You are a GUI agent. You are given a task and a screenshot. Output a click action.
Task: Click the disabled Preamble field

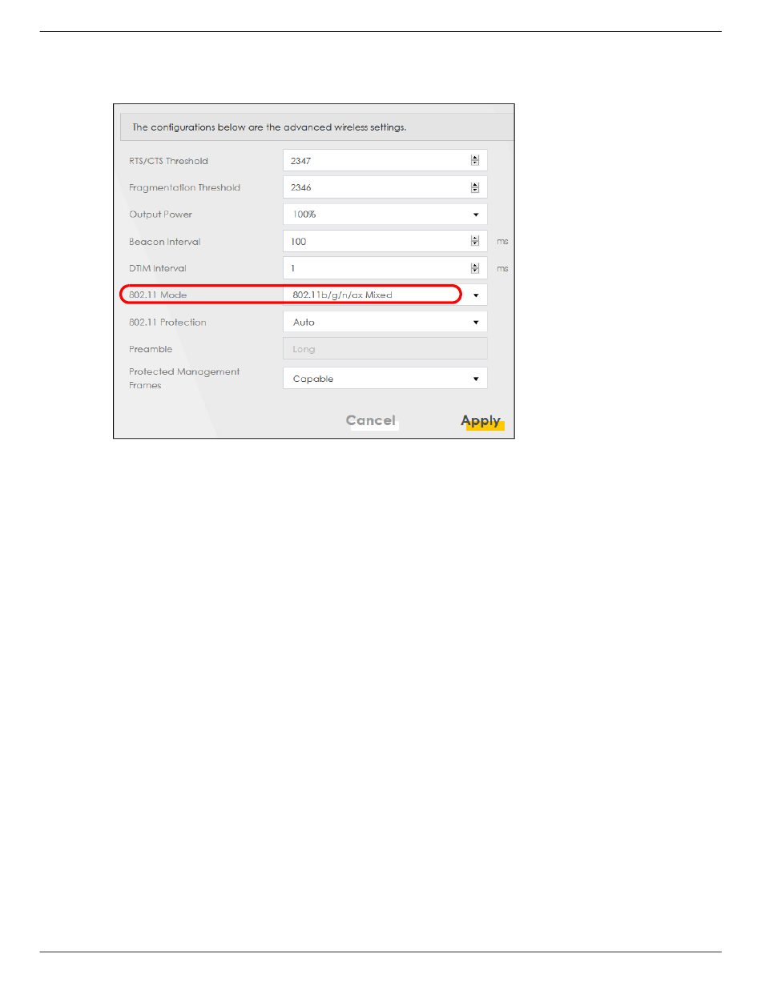[x=385, y=349]
